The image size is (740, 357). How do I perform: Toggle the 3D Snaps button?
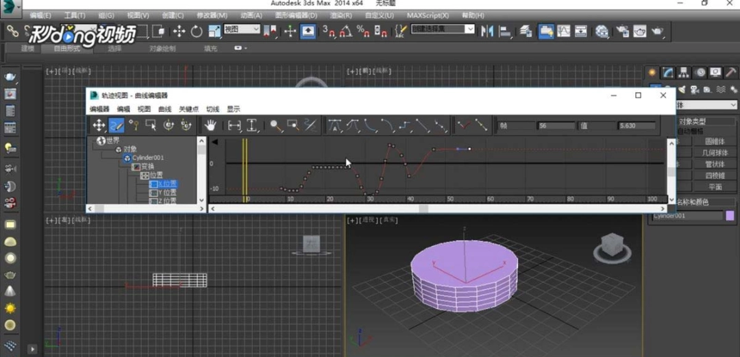coord(328,32)
